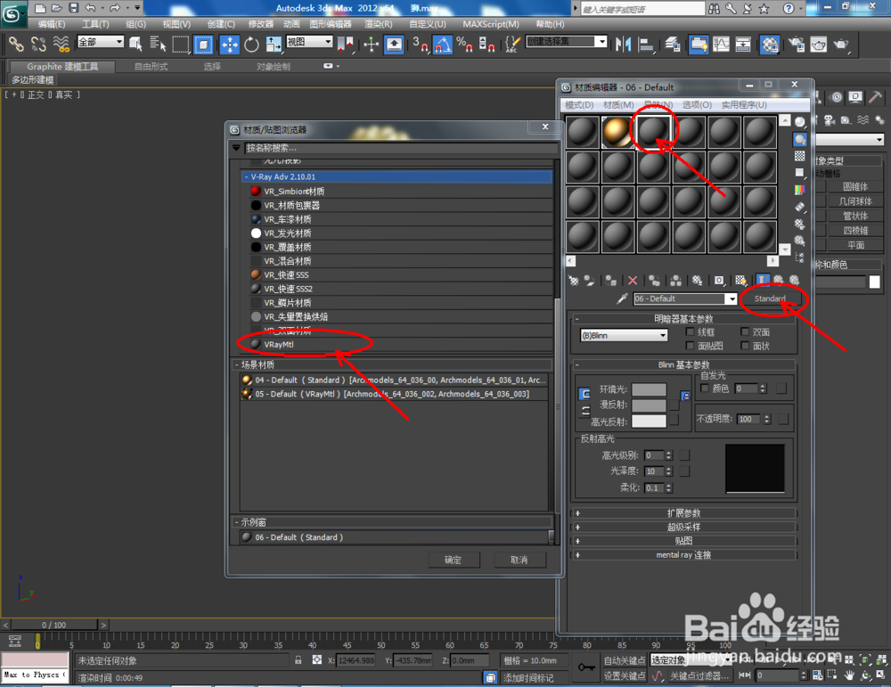Activate Select and Move tool
Image resolution: width=891 pixels, height=687 pixels.
point(230,44)
